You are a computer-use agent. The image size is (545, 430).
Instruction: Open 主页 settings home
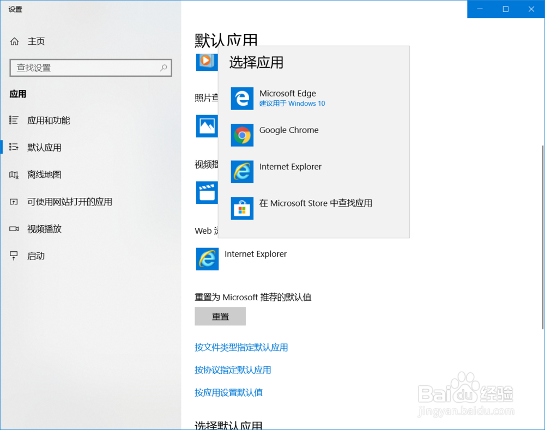pyautogui.click(x=36, y=41)
